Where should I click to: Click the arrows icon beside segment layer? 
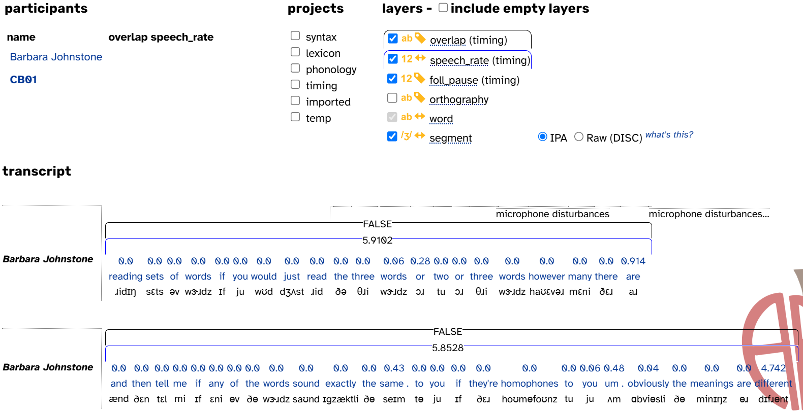point(420,136)
